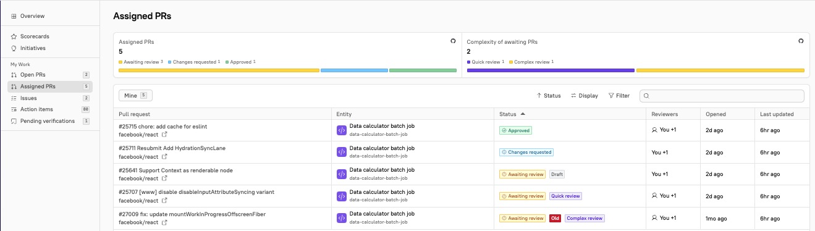Click blue Changes requested bar segment

click(354, 70)
